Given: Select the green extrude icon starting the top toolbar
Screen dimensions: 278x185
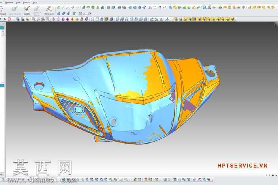Looking at the screenshot, I should (x=59, y=7).
